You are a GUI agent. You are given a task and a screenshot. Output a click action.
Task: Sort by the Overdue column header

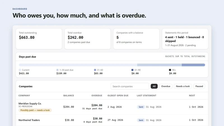97,95
